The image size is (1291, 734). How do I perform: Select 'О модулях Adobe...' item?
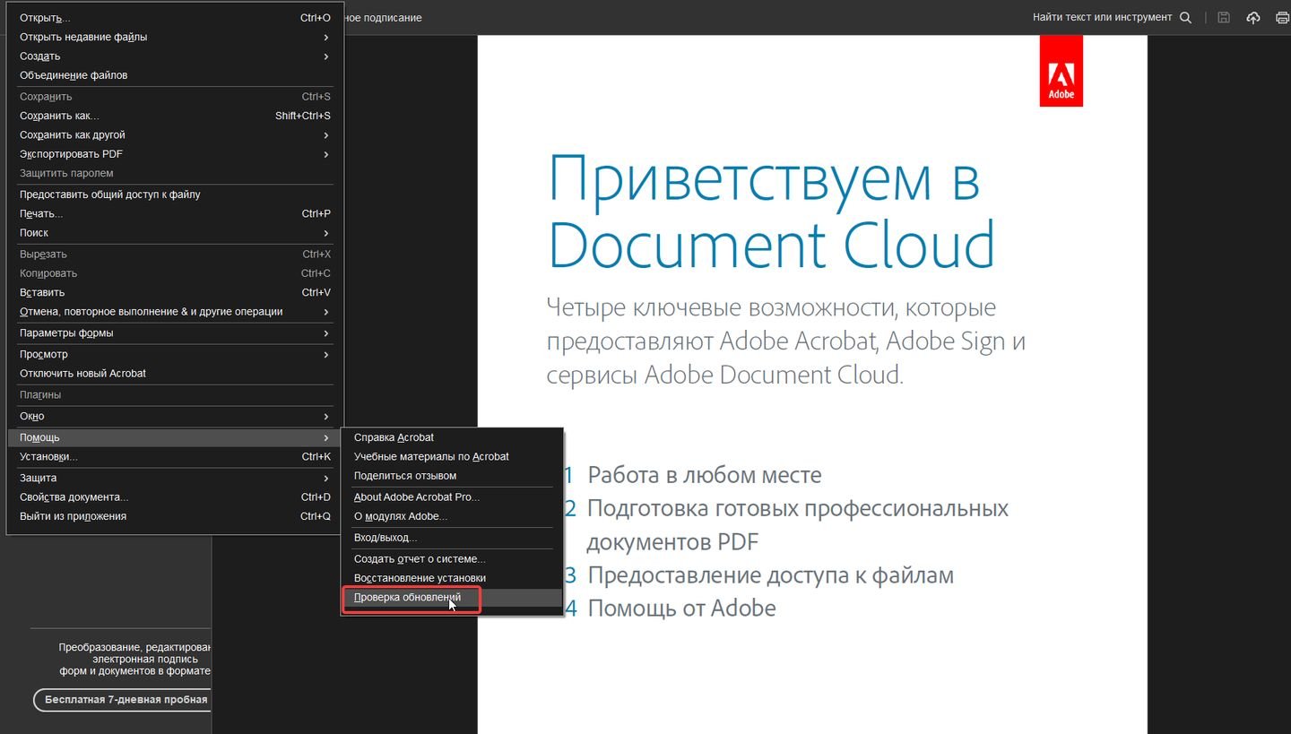(452, 516)
